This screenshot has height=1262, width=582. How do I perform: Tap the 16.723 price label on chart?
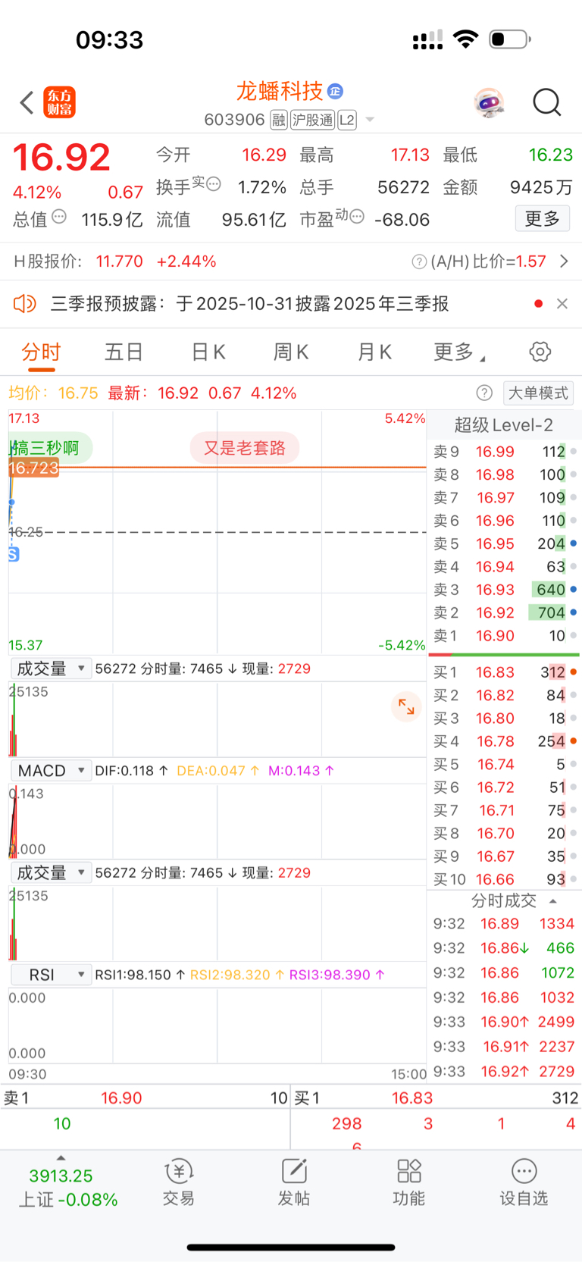click(33, 468)
